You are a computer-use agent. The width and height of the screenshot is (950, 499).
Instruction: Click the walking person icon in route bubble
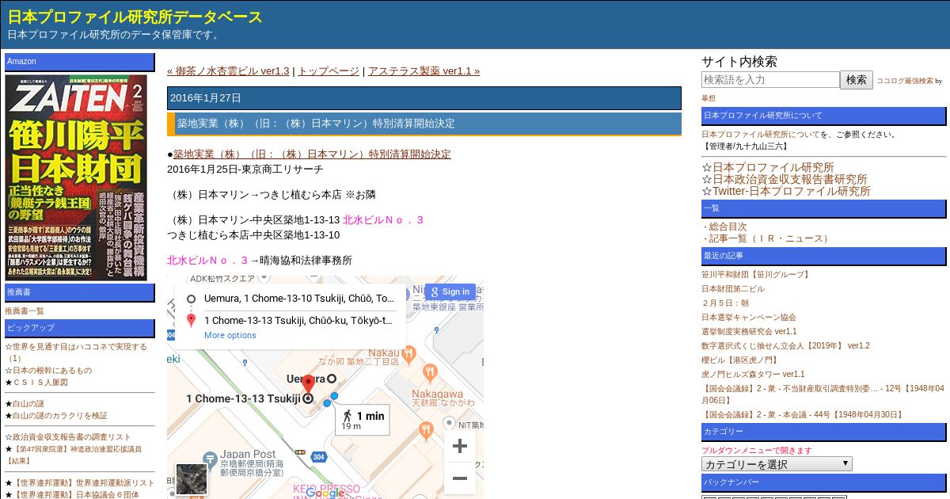click(347, 416)
